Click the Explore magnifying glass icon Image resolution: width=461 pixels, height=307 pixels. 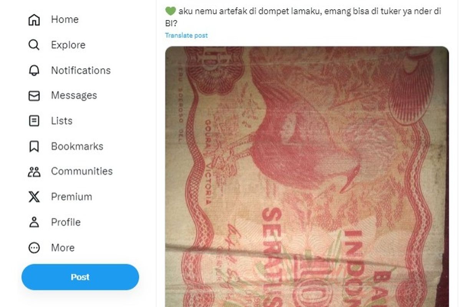(x=34, y=45)
